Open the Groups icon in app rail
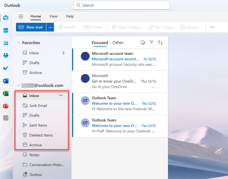The image size is (228, 179). click(x=6, y=56)
